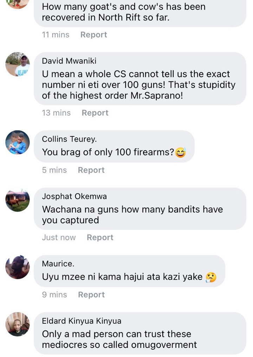Image resolution: width=253 pixels, height=357 pixels.
Task: Report Collins Teurey's comment
Action: tap(91, 170)
